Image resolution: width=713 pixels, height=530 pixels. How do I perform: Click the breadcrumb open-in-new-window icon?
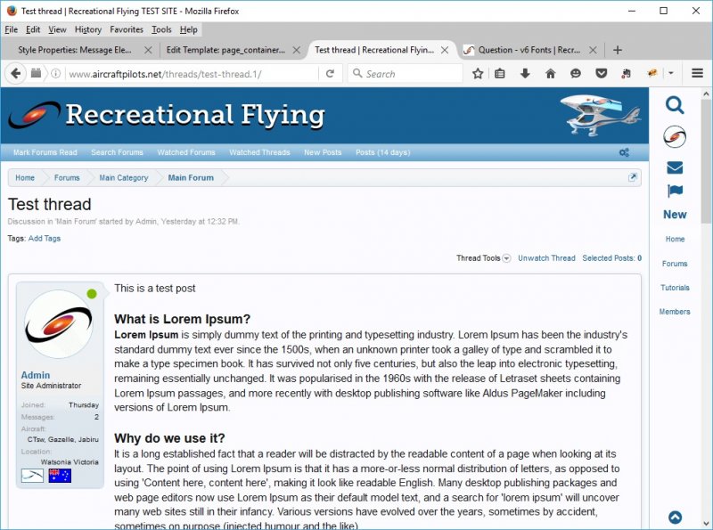click(x=633, y=177)
